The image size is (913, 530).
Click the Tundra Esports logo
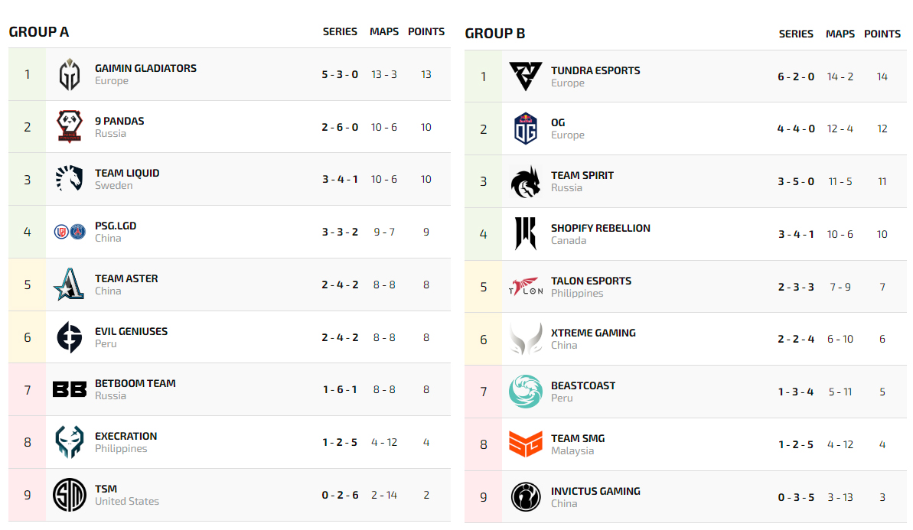click(x=526, y=76)
